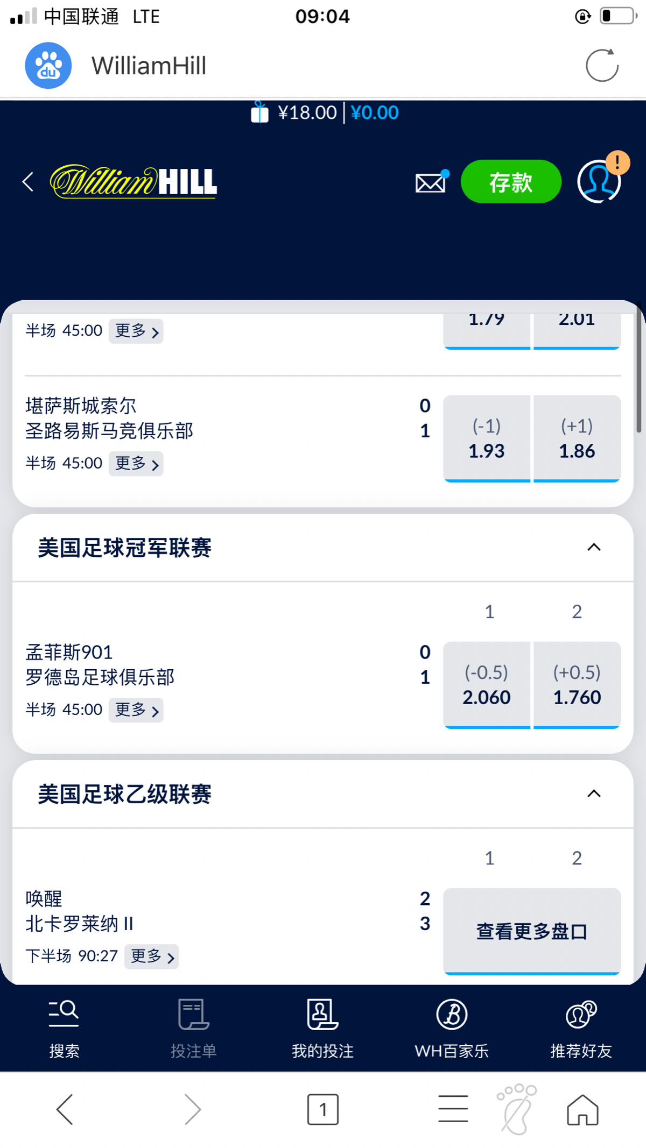The image size is (646, 1148).
Task: Collapse the 美国足球乙级联赛 section
Action: pos(594,794)
